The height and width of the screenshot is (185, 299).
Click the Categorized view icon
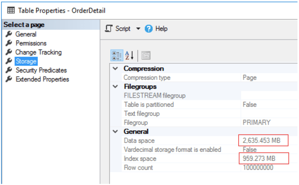[x=116, y=55]
